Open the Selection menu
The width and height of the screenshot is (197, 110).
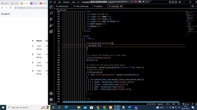pyautogui.click(x=66, y=2)
